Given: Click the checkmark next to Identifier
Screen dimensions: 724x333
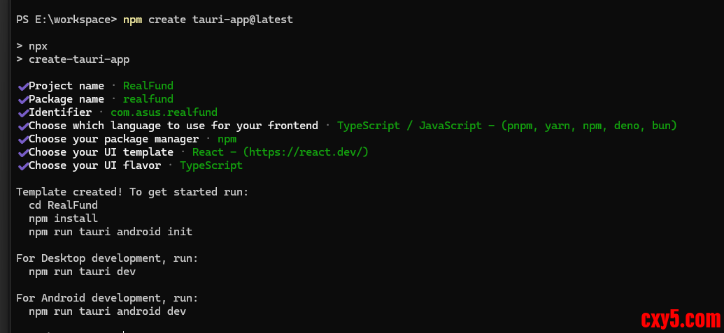Looking at the screenshot, I should coord(22,112).
